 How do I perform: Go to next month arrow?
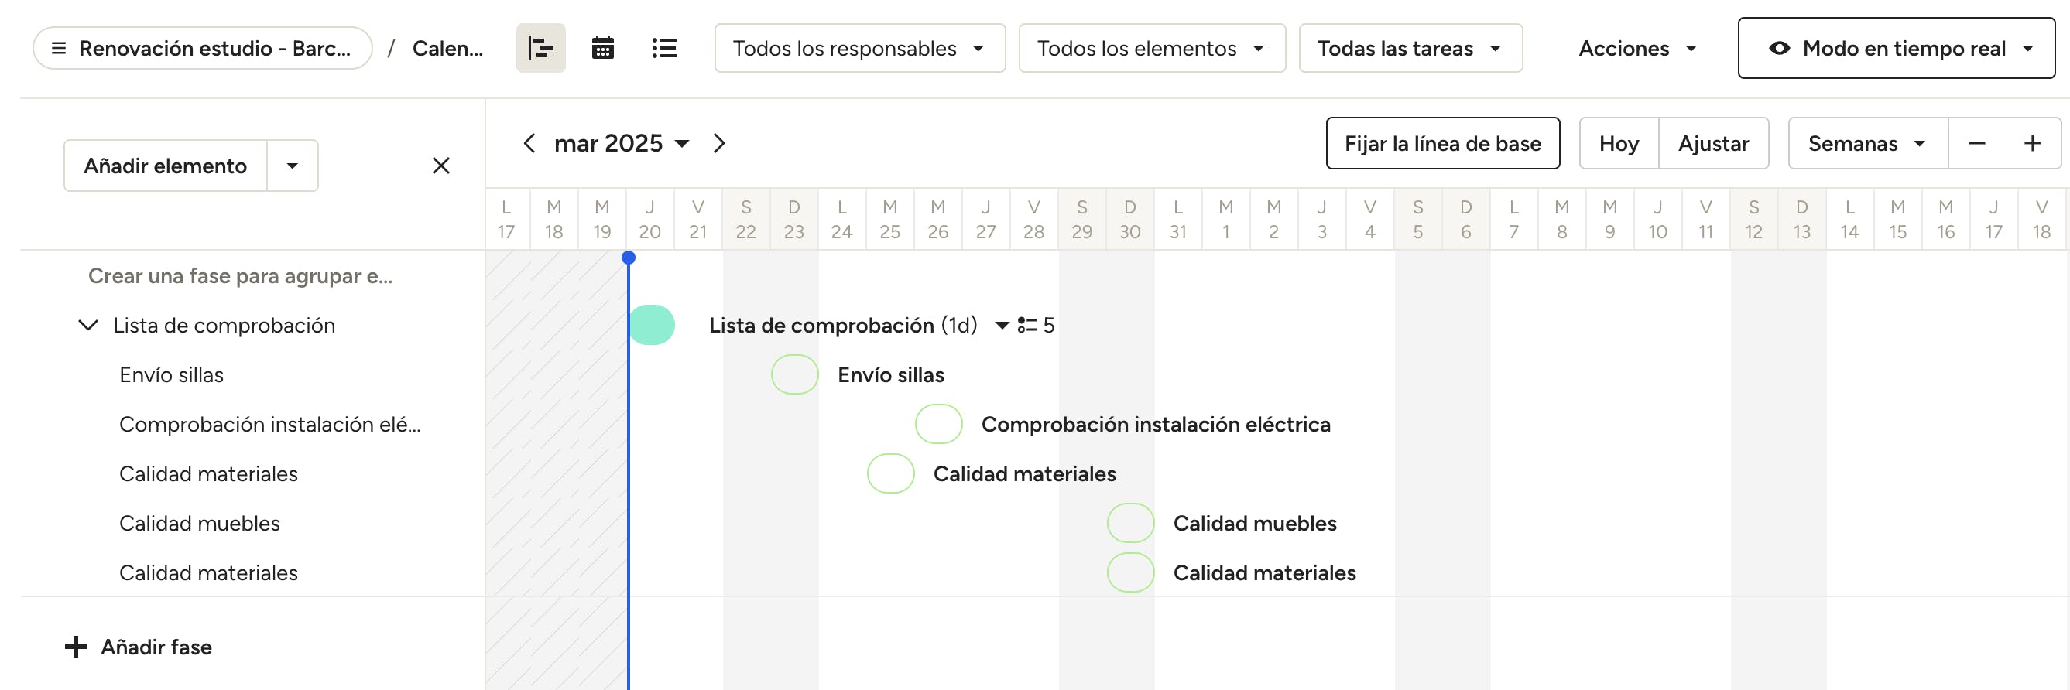(719, 144)
